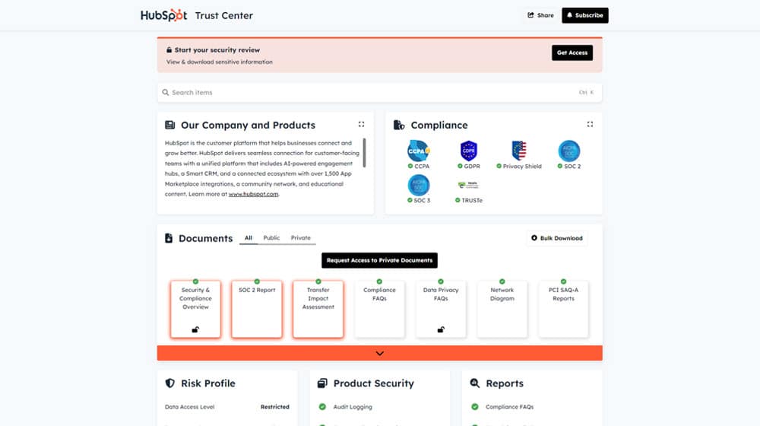The image size is (760, 426).
Task: Click the Our Company and Products newspaper icon
Action: pos(169,126)
